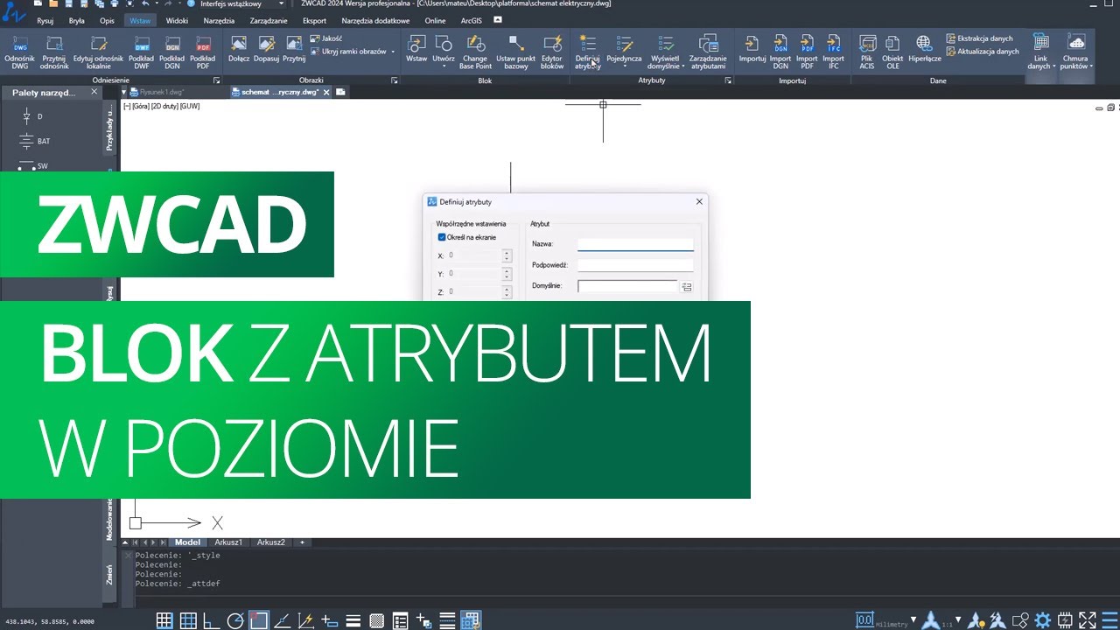Click the Nazwa input field
1120x630 pixels.
635,244
